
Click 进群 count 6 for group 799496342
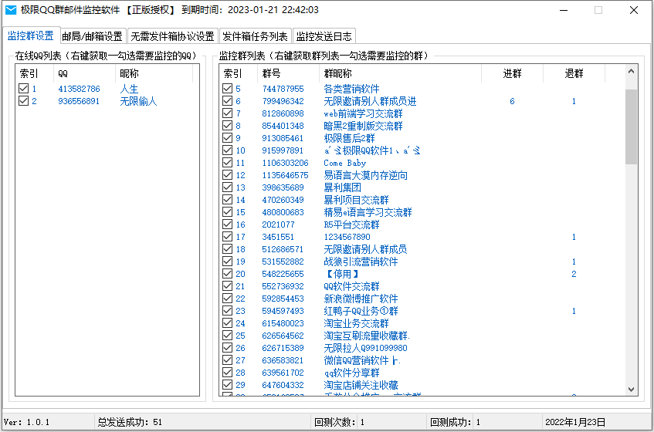tap(512, 101)
